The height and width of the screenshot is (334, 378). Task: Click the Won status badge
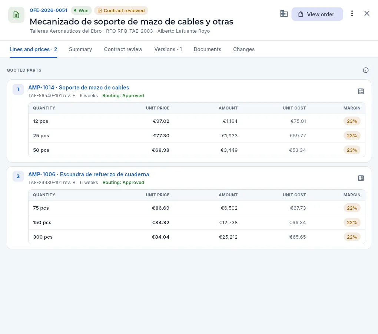[x=81, y=11]
